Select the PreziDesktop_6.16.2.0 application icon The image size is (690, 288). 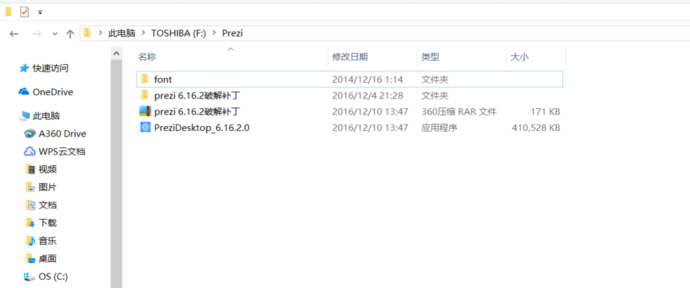[145, 127]
